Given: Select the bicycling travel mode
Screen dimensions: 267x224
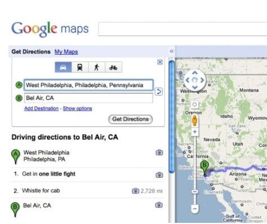Looking at the screenshot, I should pyautogui.click(x=113, y=67).
